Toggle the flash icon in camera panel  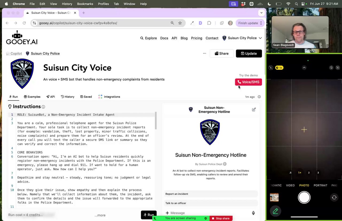click(x=271, y=68)
